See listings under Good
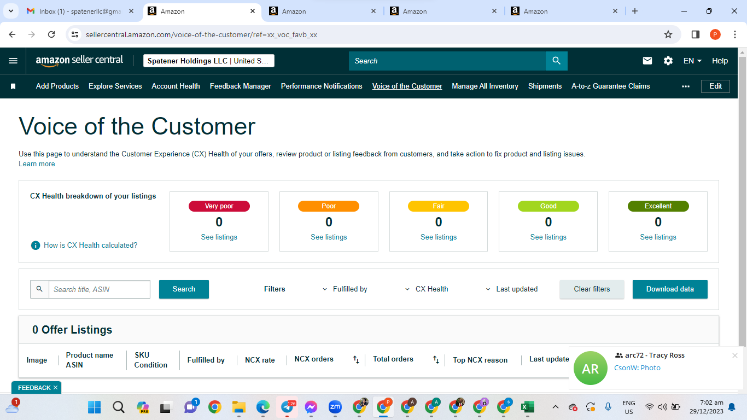Image resolution: width=747 pixels, height=420 pixels. click(548, 237)
